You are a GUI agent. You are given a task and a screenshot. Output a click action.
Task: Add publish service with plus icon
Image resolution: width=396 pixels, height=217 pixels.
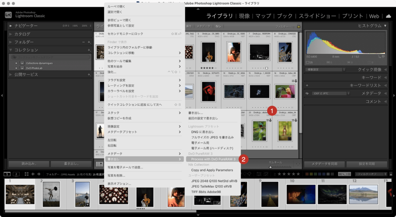89,75
